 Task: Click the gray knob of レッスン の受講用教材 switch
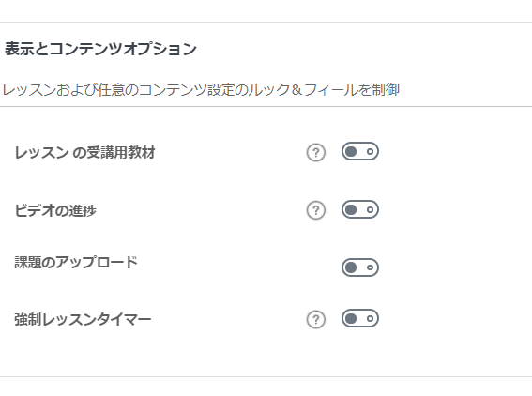pyautogui.click(x=351, y=151)
